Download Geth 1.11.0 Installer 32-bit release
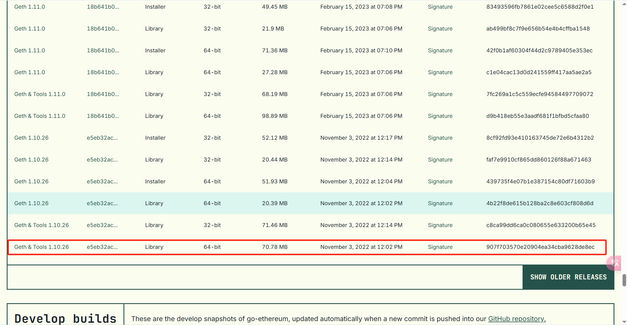The height and width of the screenshot is (325, 627). [x=30, y=7]
